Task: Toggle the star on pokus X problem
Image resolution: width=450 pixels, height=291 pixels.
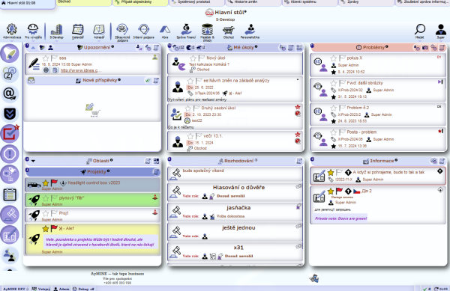Action: (x=333, y=58)
